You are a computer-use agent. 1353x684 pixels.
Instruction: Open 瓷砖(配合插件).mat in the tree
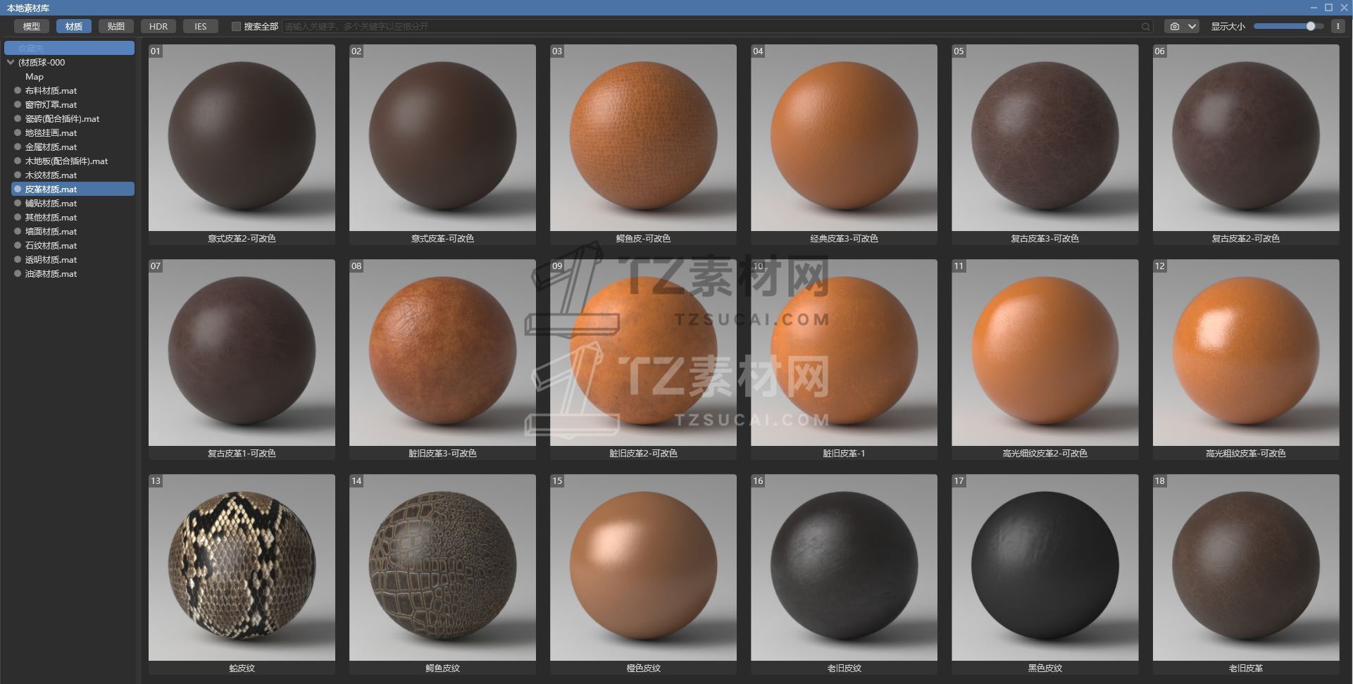tap(62, 118)
